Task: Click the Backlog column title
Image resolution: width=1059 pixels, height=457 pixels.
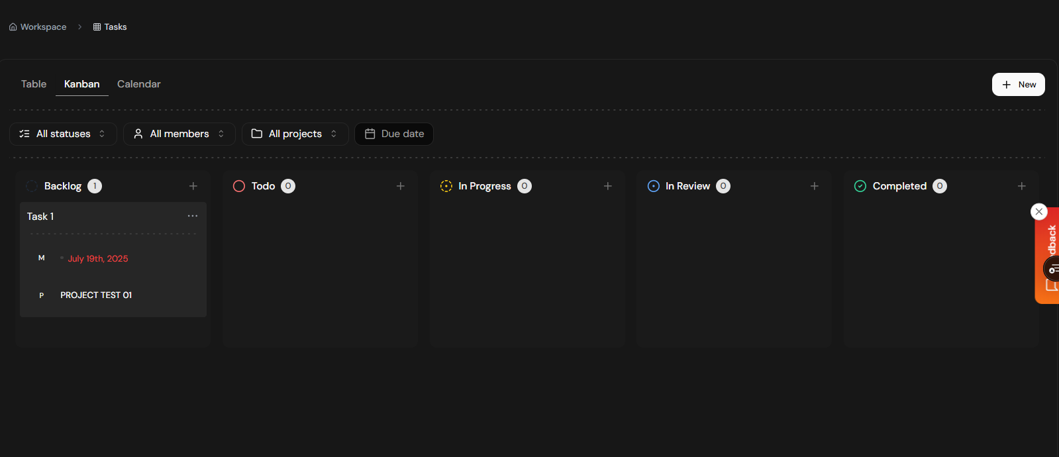Action: pos(63,186)
